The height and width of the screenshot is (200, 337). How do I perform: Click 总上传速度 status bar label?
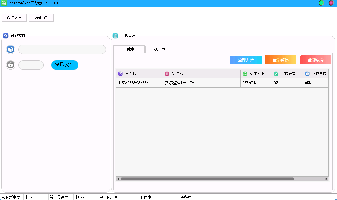point(59,197)
